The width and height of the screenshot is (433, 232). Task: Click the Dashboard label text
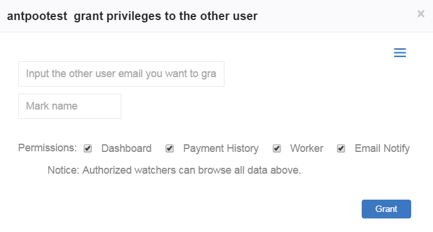pyautogui.click(x=126, y=148)
